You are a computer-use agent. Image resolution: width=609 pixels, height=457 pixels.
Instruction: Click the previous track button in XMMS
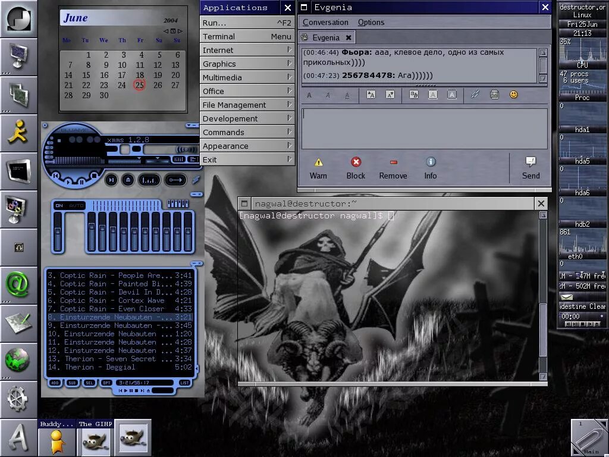pos(56,176)
